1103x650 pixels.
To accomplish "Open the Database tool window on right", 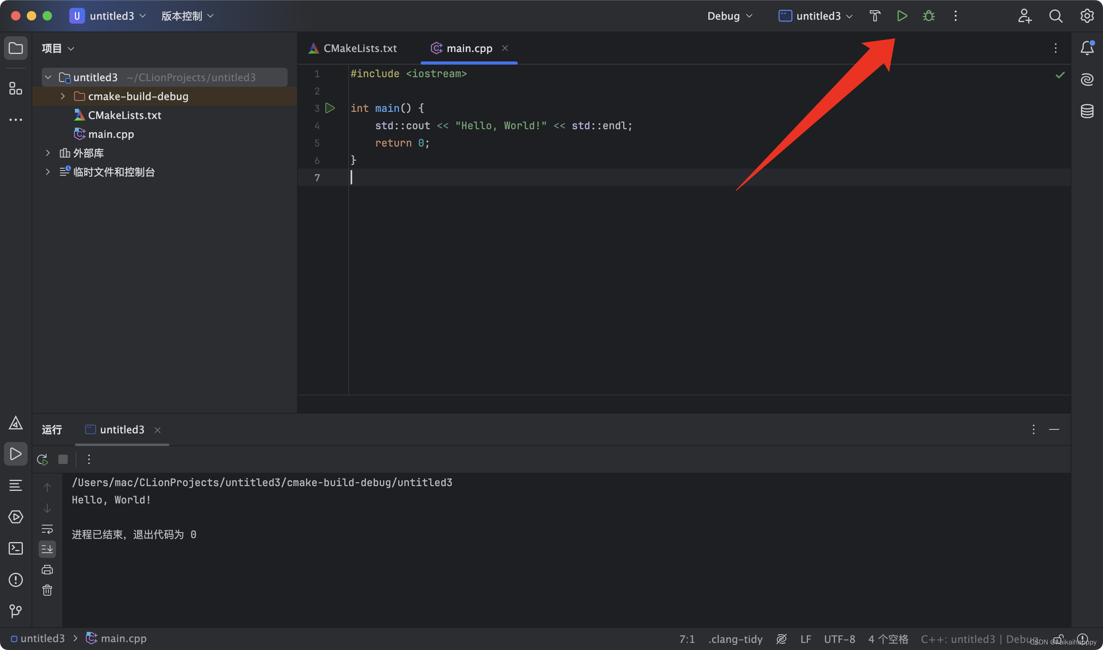I will coord(1087,111).
